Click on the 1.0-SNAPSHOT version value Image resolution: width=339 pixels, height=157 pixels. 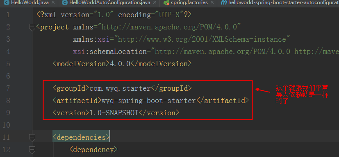(114, 113)
